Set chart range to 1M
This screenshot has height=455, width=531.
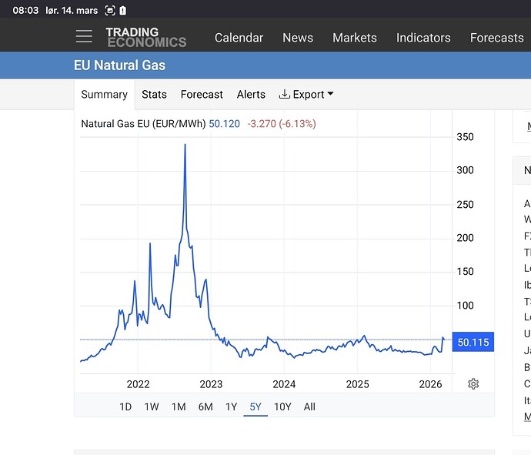tap(179, 406)
